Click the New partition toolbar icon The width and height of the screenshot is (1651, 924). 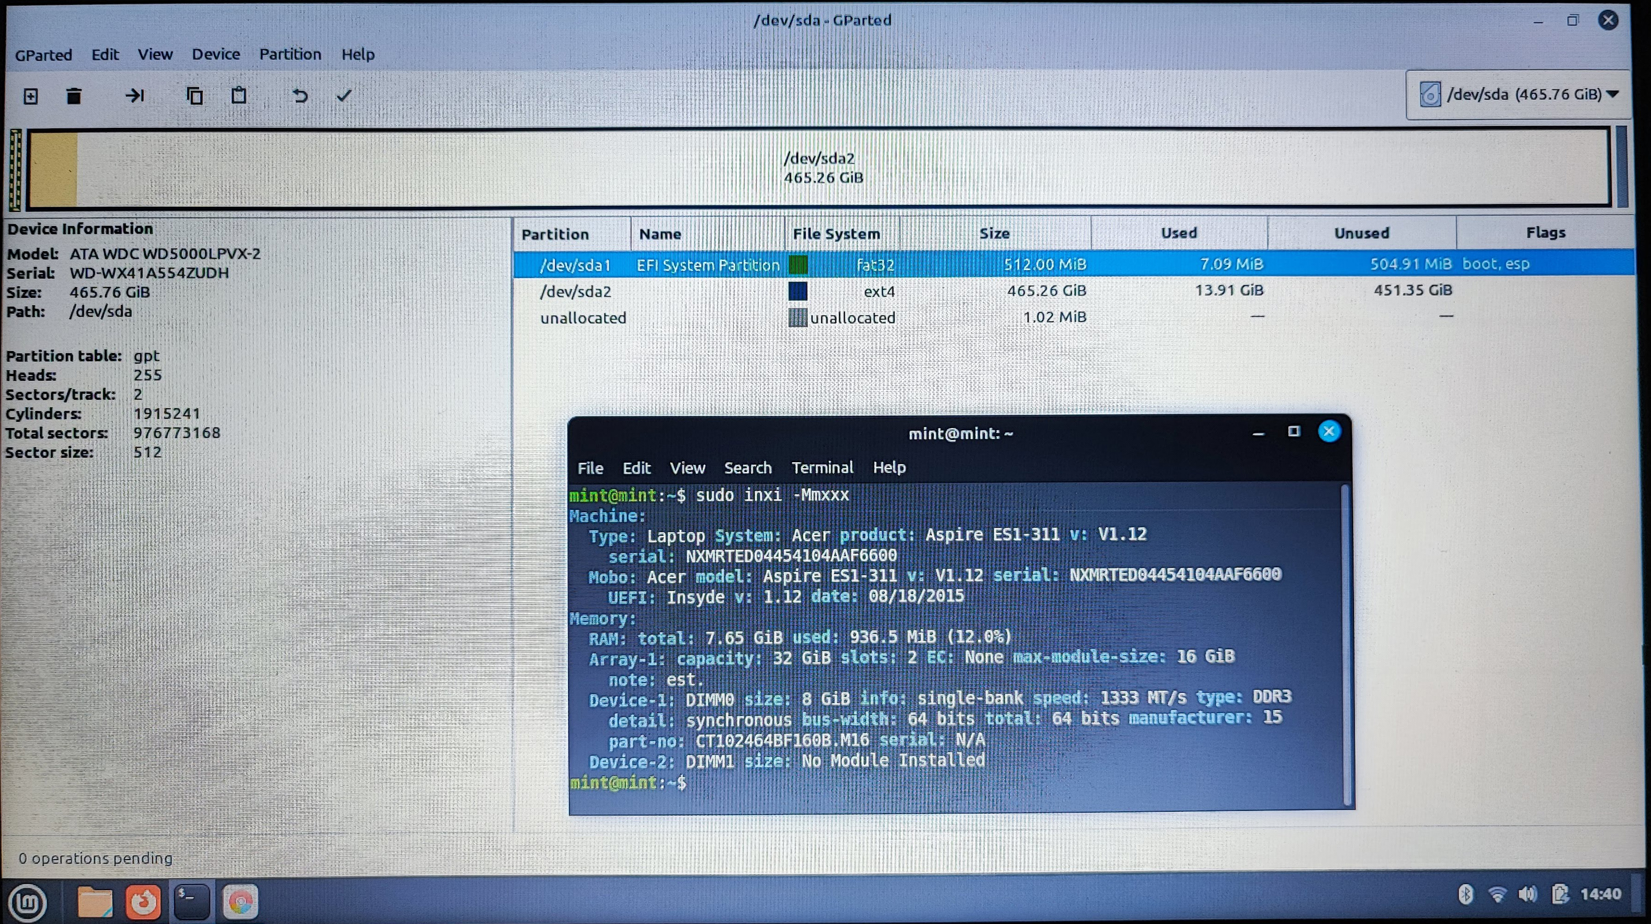point(30,96)
